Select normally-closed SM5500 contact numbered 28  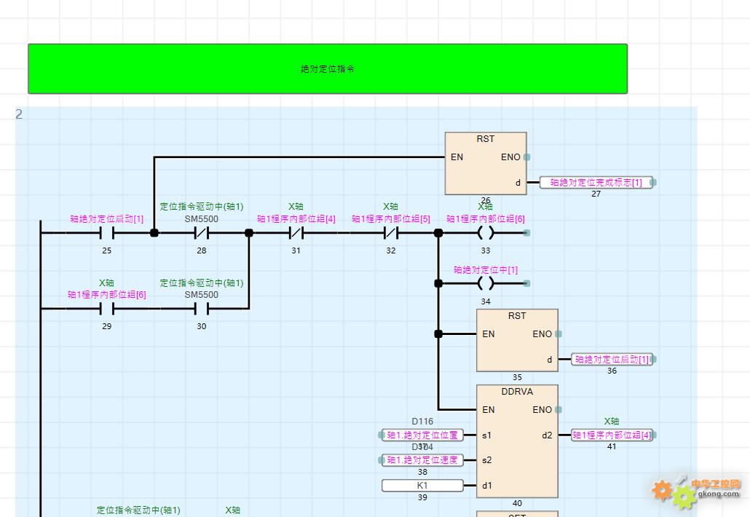(x=201, y=233)
